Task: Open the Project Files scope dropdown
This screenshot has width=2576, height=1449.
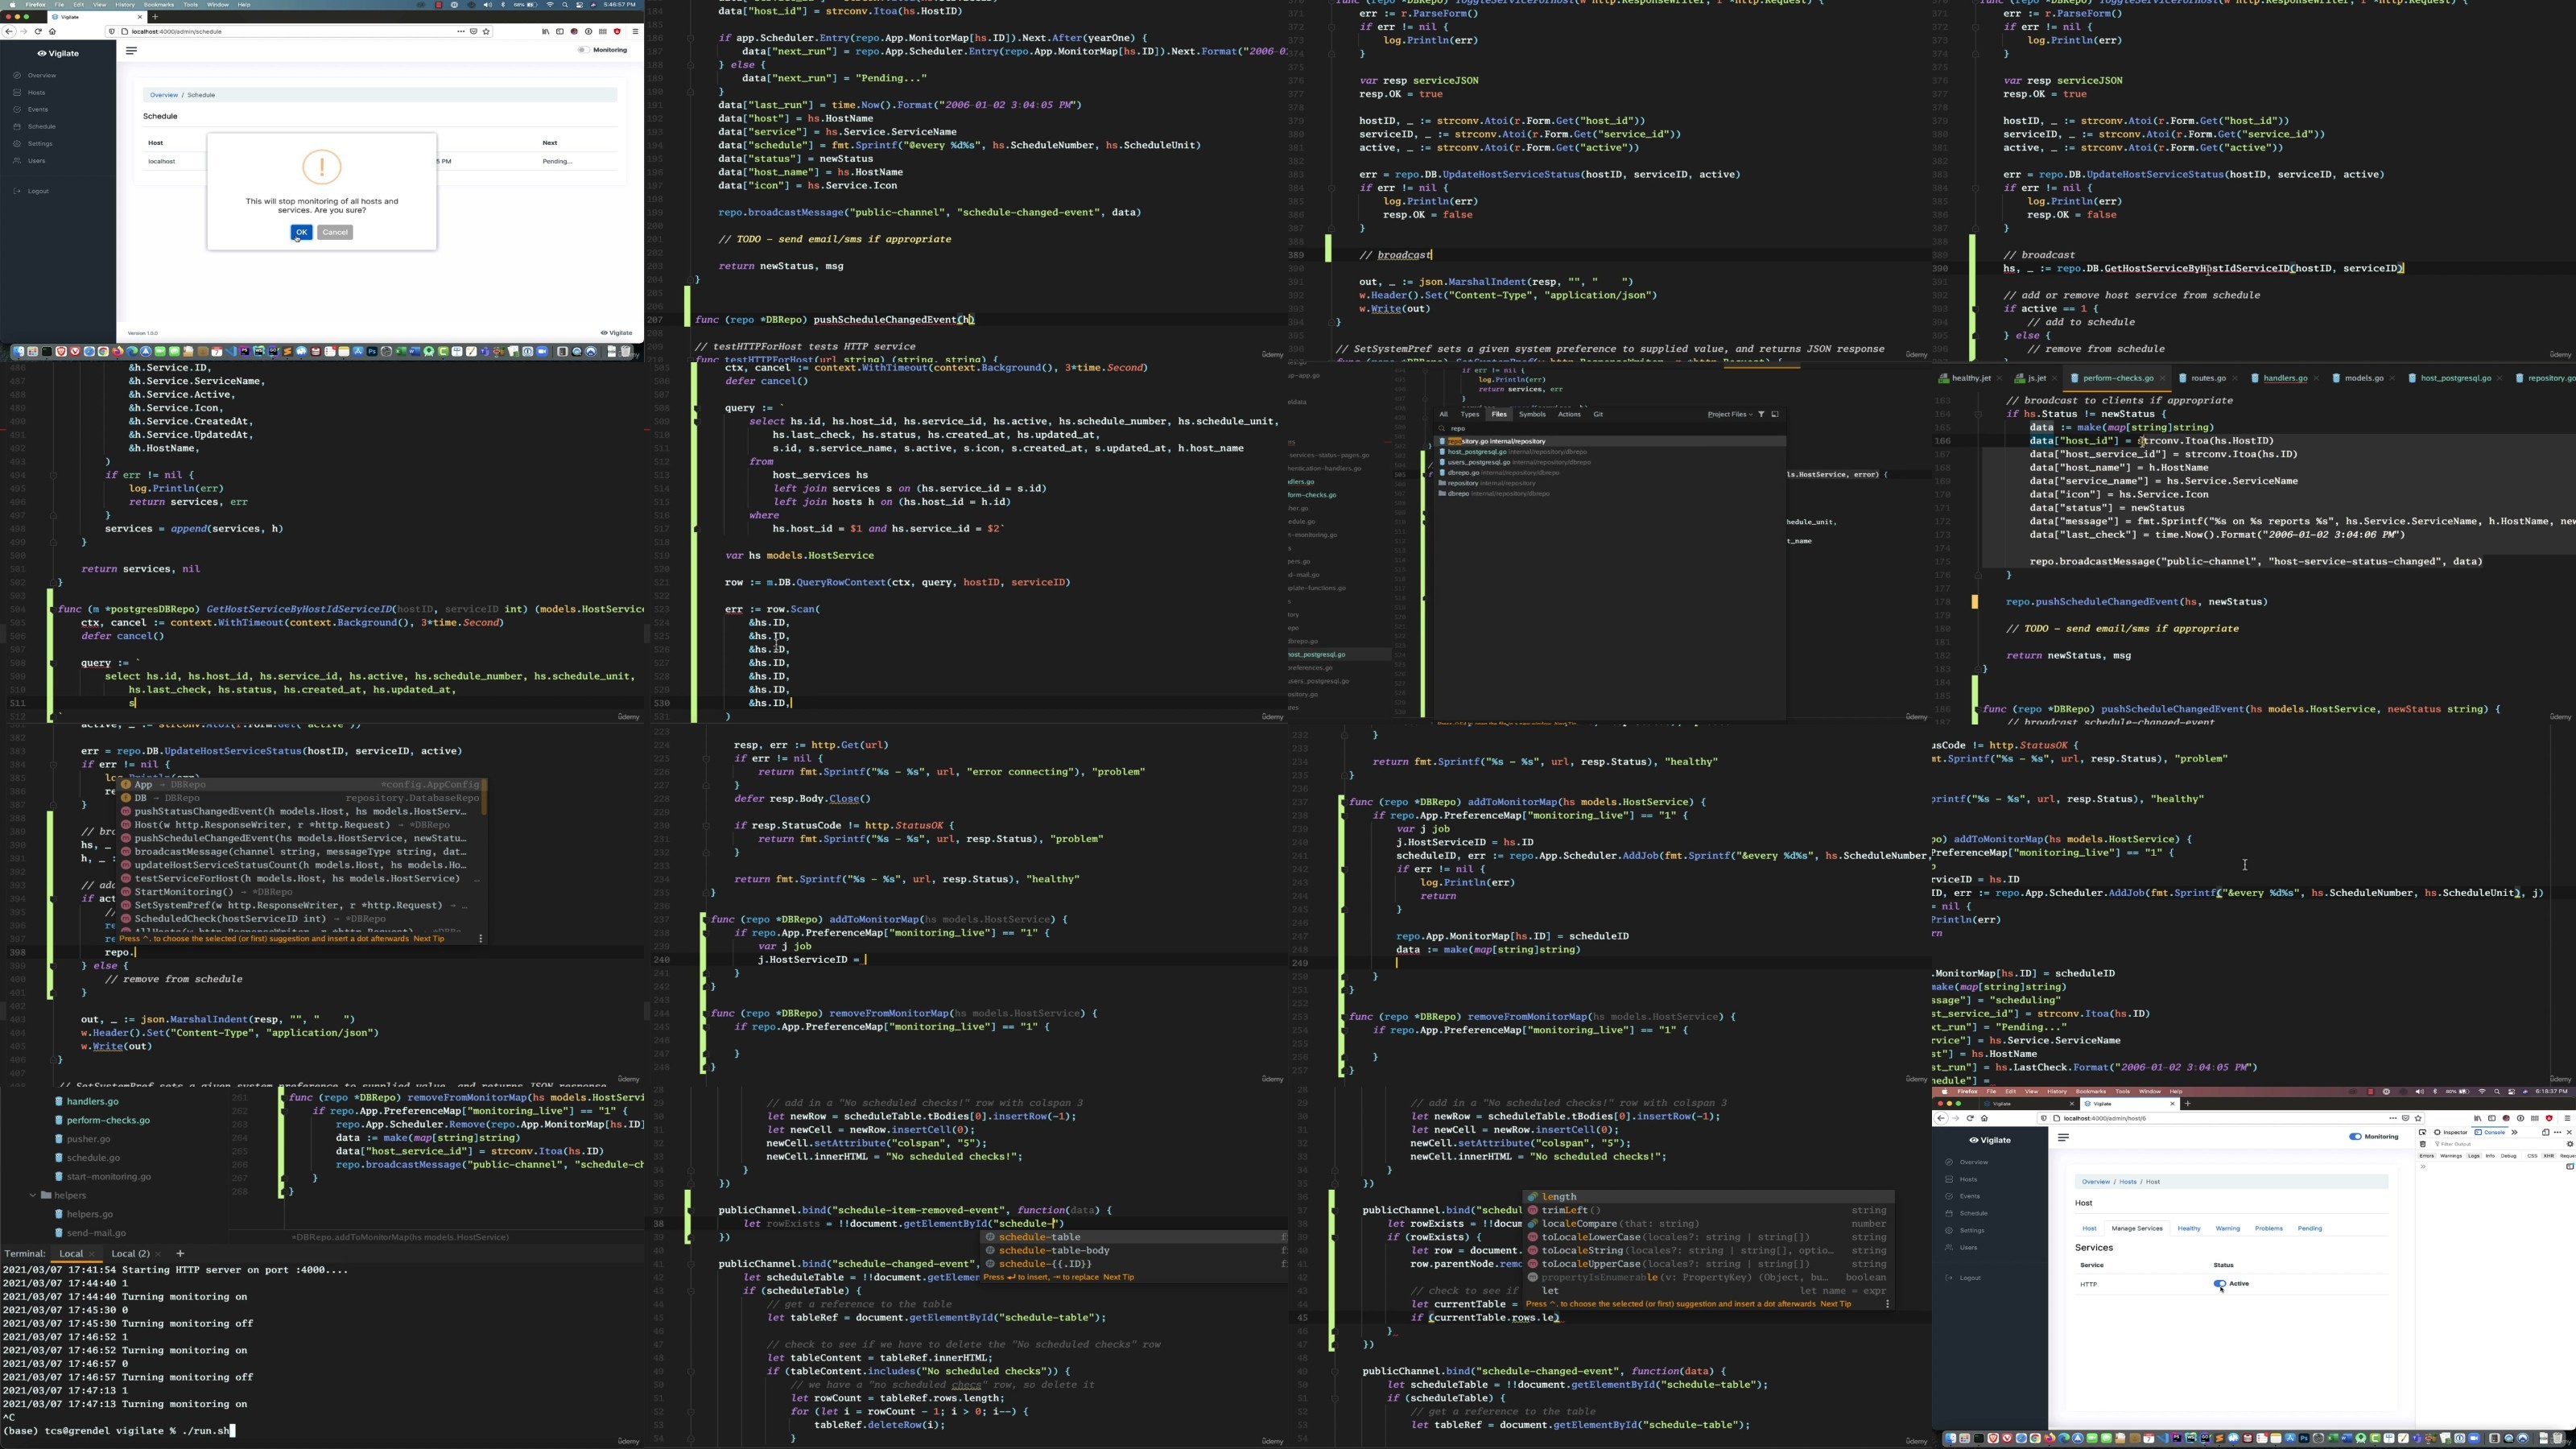Action: pyautogui.click(x=1730, y=414)
